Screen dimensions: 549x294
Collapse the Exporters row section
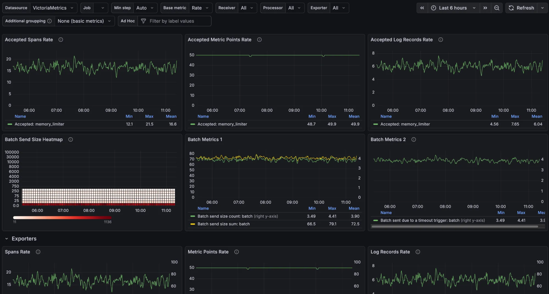coord(7,239)
